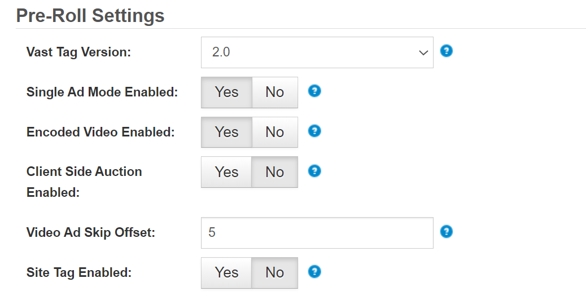Select No for Site Tag Enabled

click(274, 273)
